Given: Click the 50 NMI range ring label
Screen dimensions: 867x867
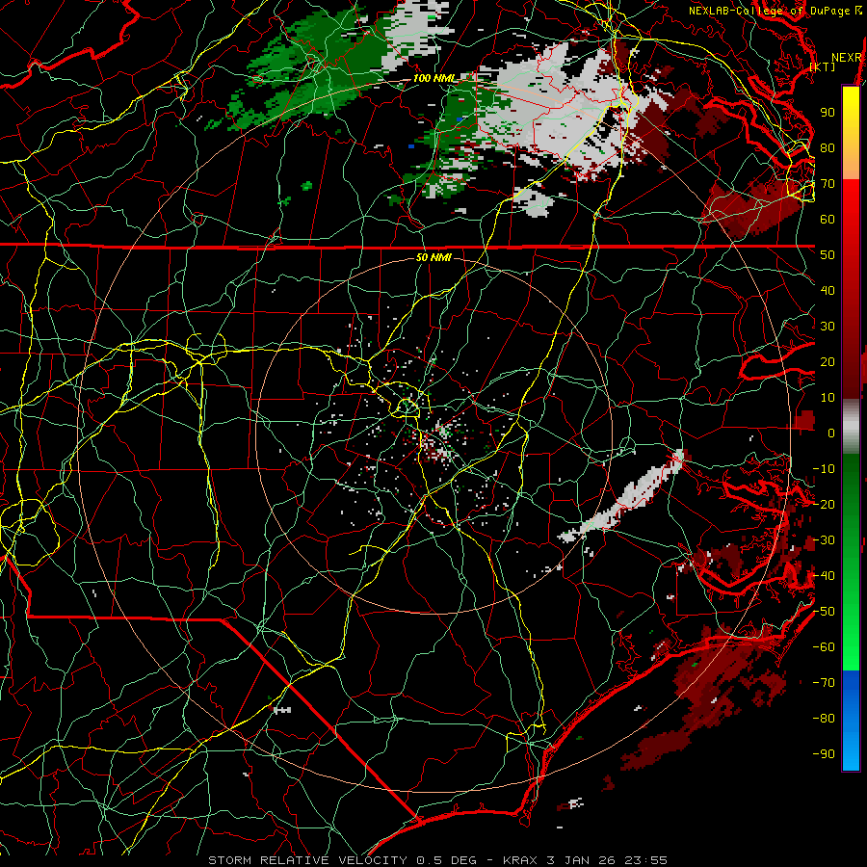Looking at the screenshot, I should pos(433,257).
